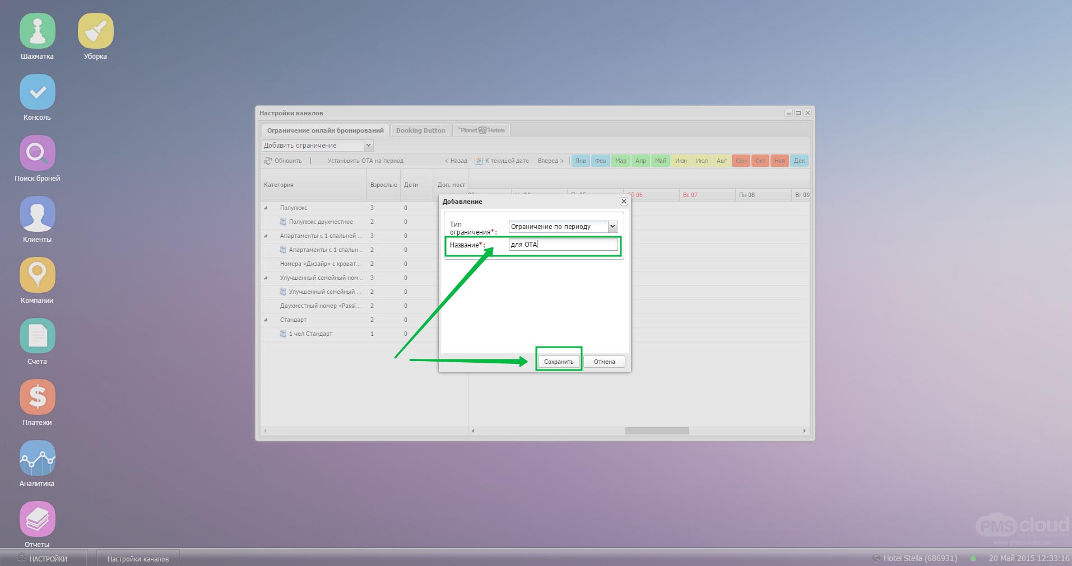Viewport: 1072px width, 566px height.
Task: Click Hotel Stella (686931) in status bar
Action: pyautogui.click(x=920, y=558)
